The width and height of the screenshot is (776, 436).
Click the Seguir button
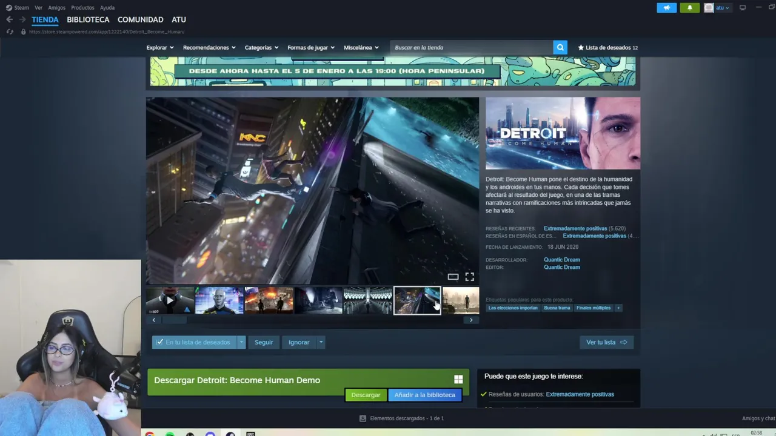click(x=264, y=342)
